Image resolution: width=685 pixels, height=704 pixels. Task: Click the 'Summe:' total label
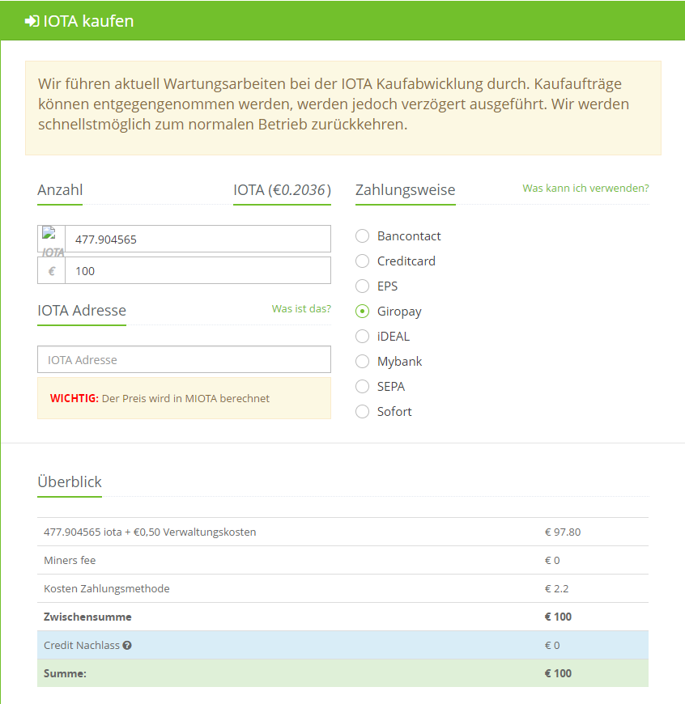click(65, 673)
